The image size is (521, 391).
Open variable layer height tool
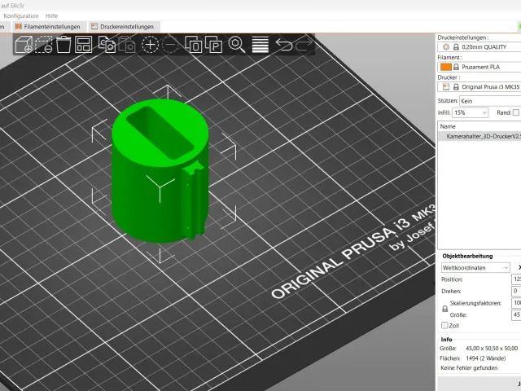click(x=260, y=45)
